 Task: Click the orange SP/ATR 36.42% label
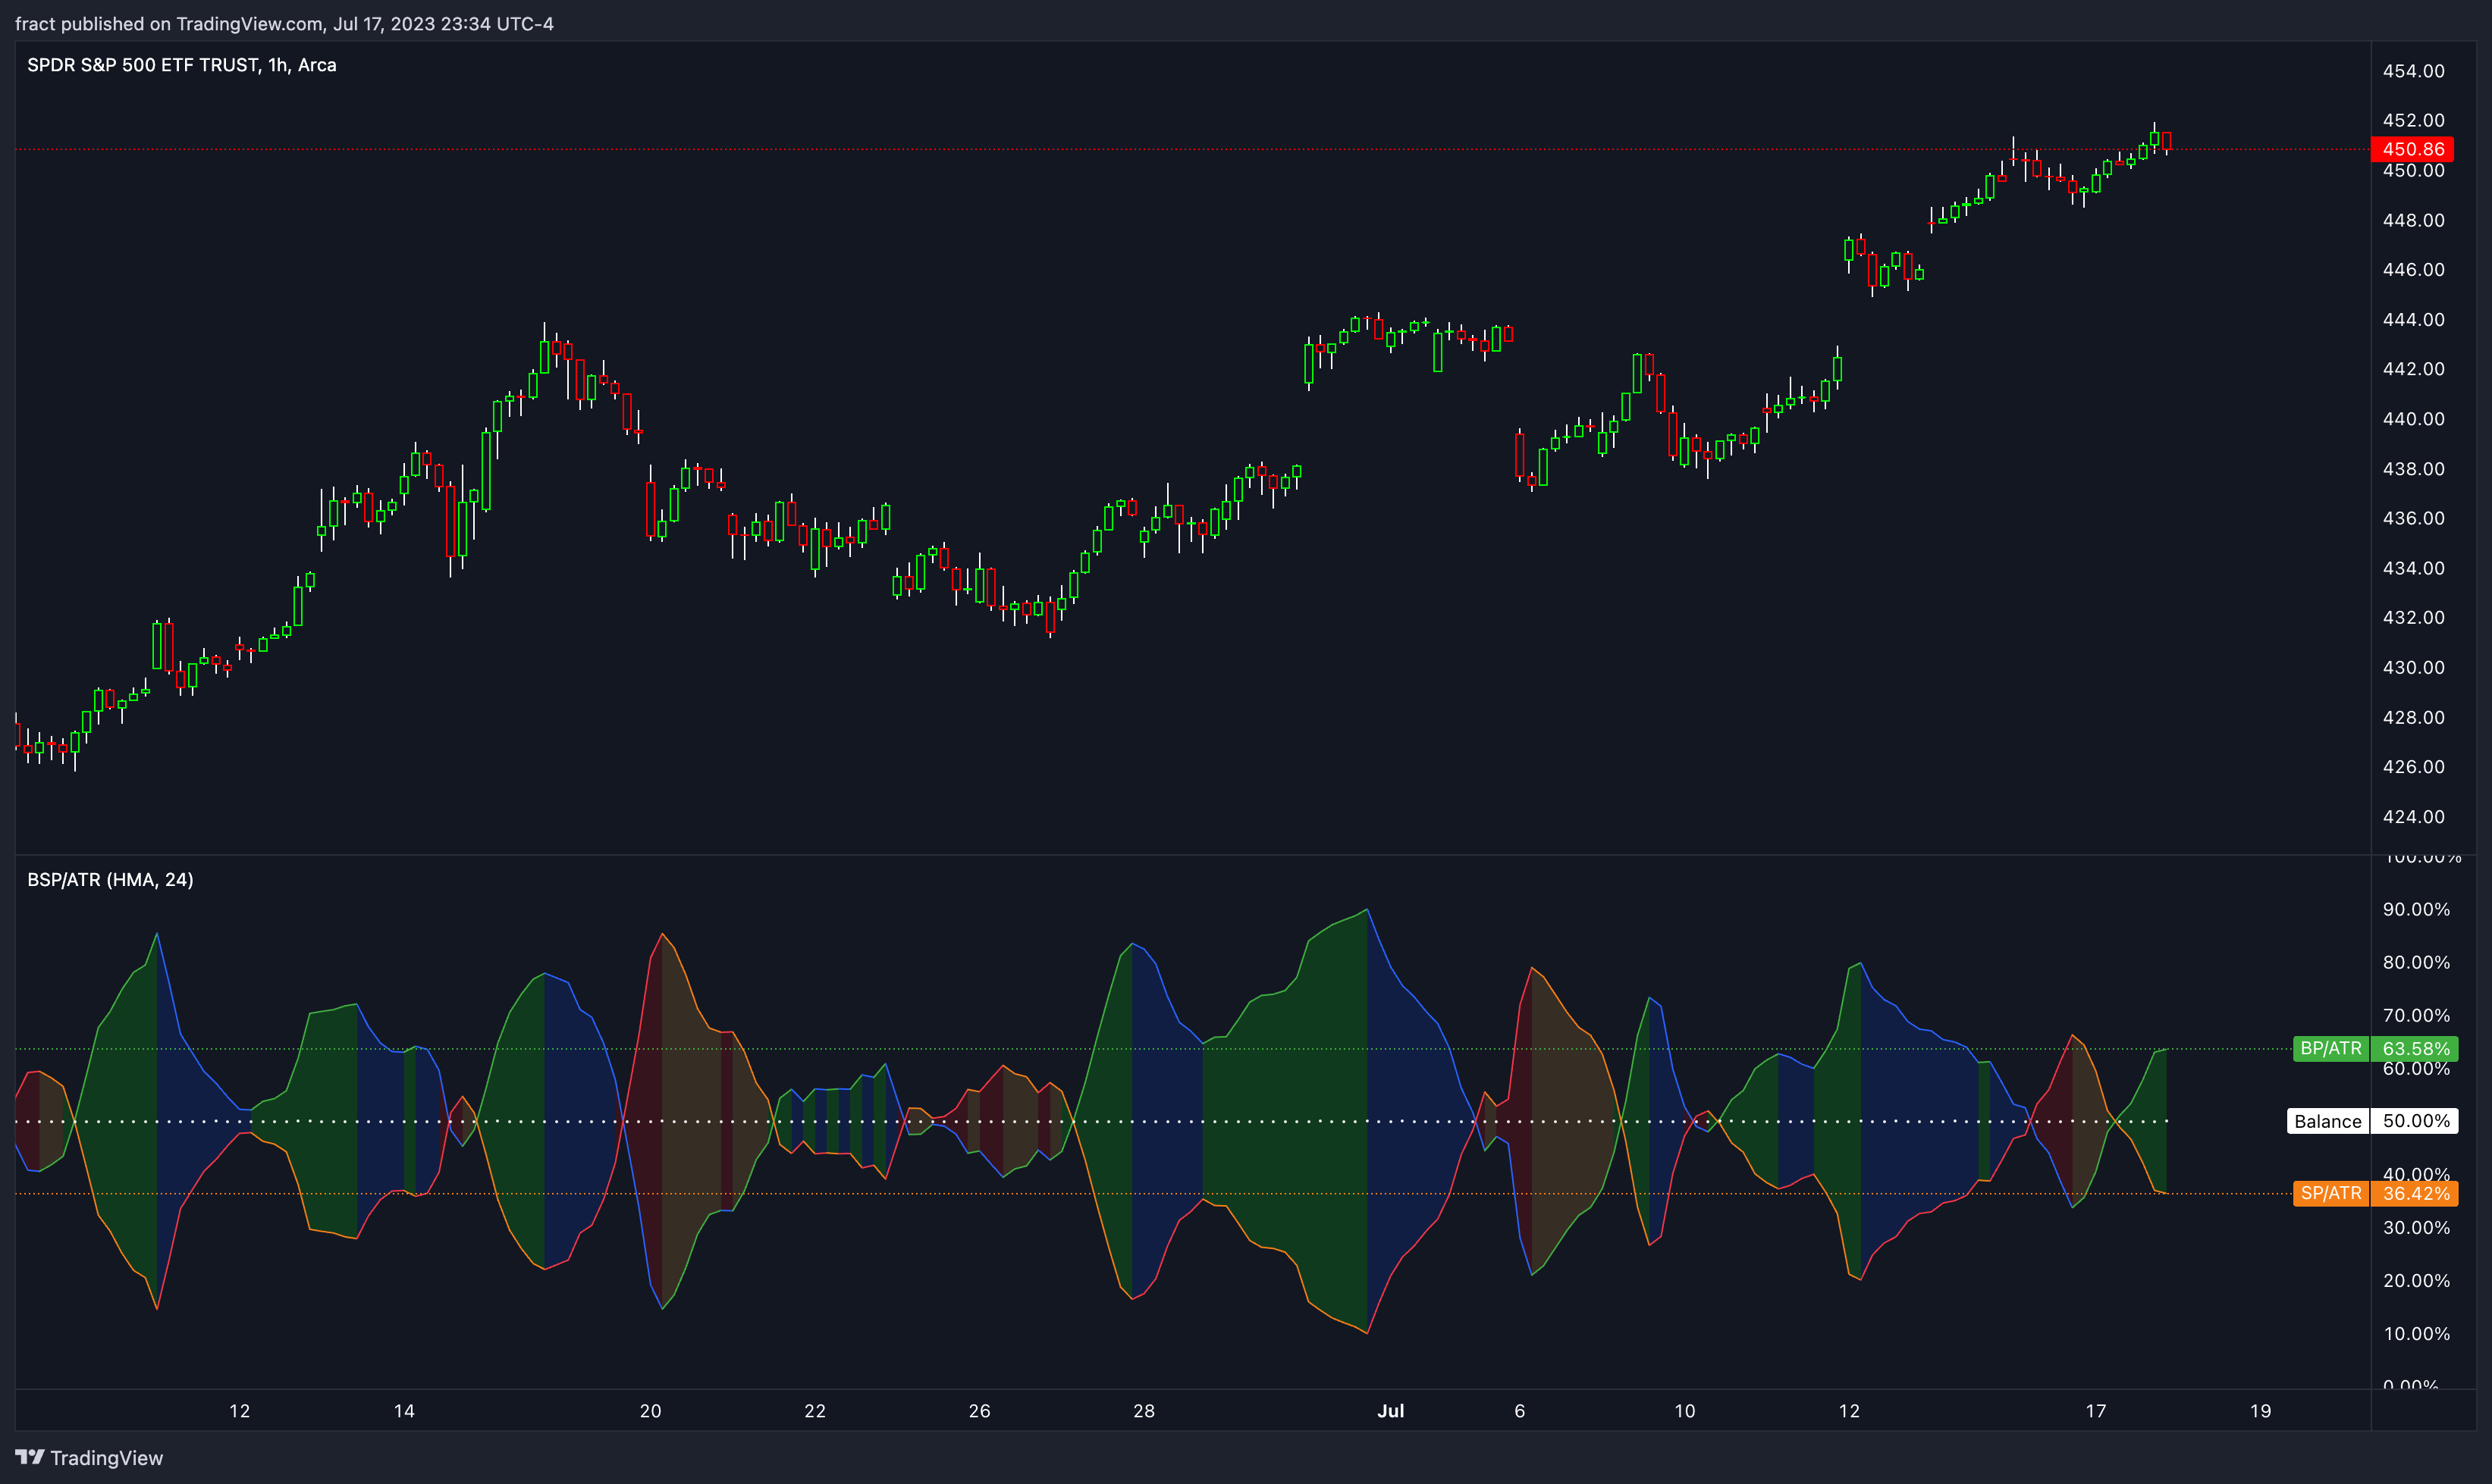coord(2375,1193)
